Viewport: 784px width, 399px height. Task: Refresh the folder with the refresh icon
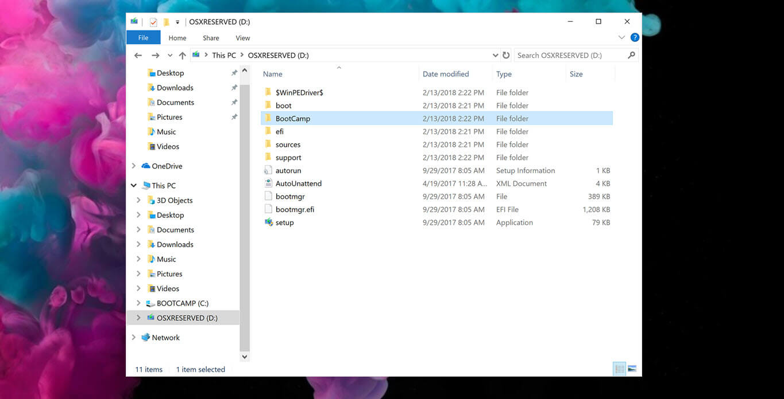click(x=506, y=56)
